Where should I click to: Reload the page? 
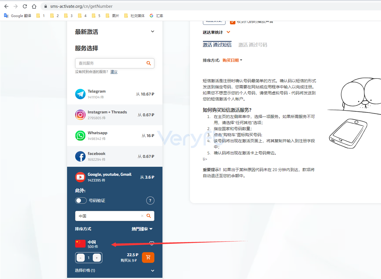(x=25, y=6)
